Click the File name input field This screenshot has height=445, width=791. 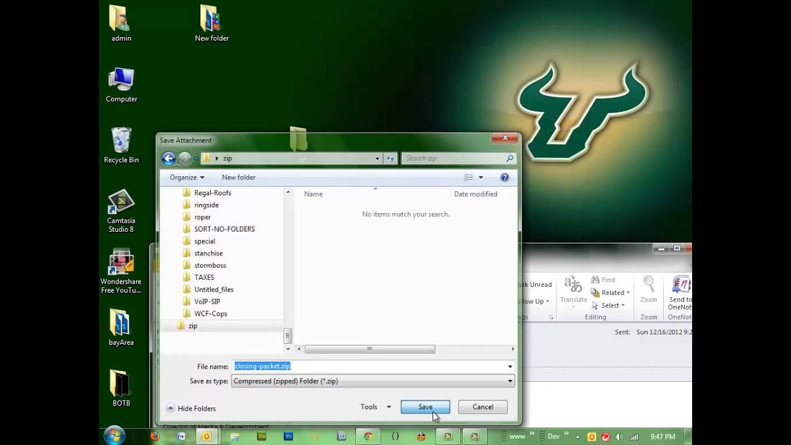click(x=369, y=367)
